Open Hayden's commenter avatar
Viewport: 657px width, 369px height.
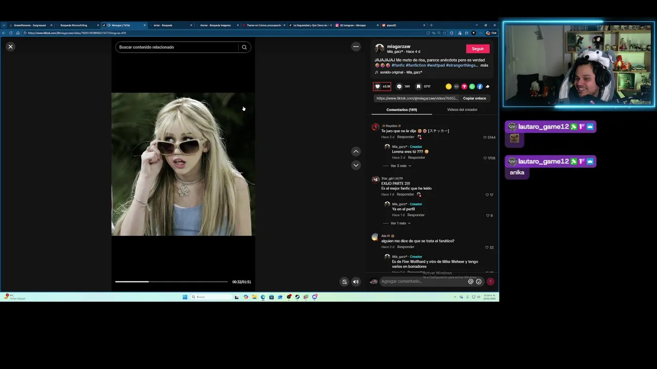tap(375, 127)
